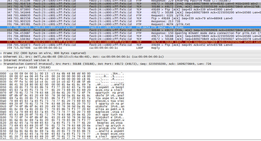Select packet 358 ftp ACK row
This screenshot has width=261, height=141.
130,45
